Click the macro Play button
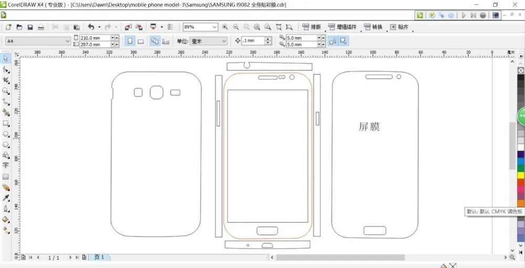 point(464,15)
